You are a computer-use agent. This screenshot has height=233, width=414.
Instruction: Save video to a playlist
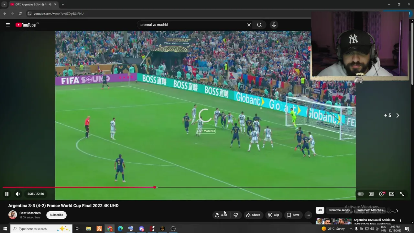coord(293,215)
